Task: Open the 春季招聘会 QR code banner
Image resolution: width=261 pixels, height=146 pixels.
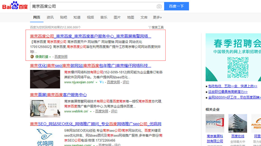Action: pos(233,57)
